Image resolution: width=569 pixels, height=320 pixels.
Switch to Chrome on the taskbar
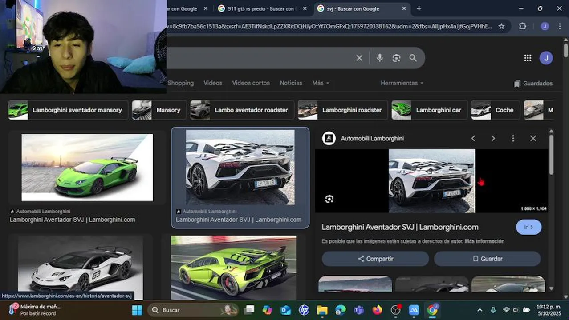[432, 310]
